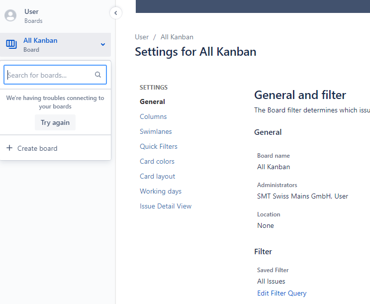Click the Try again button

[55, 122]
